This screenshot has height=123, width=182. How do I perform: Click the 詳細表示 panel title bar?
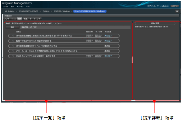pos(91,16)
